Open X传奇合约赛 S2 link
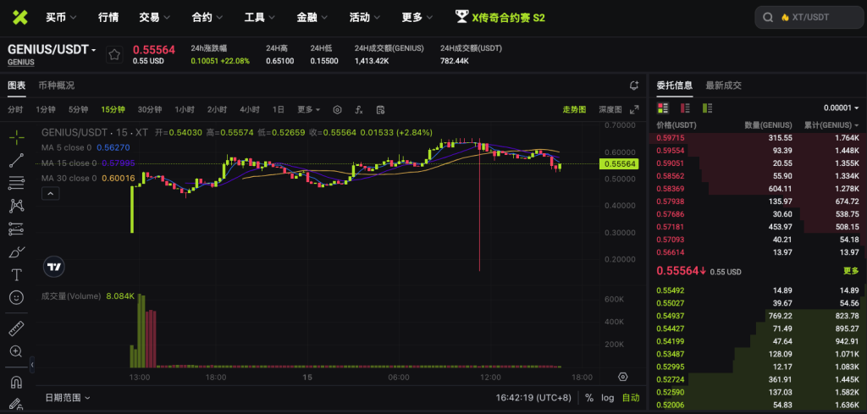This screenshot has height=414, width=867. (508, 18)
